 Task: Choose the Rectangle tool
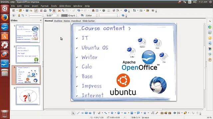pyautogui.click(x=86, y=113)
